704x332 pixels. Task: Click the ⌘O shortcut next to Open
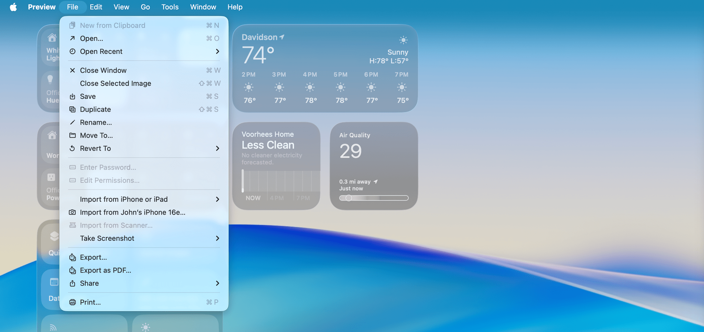(213, 38)
